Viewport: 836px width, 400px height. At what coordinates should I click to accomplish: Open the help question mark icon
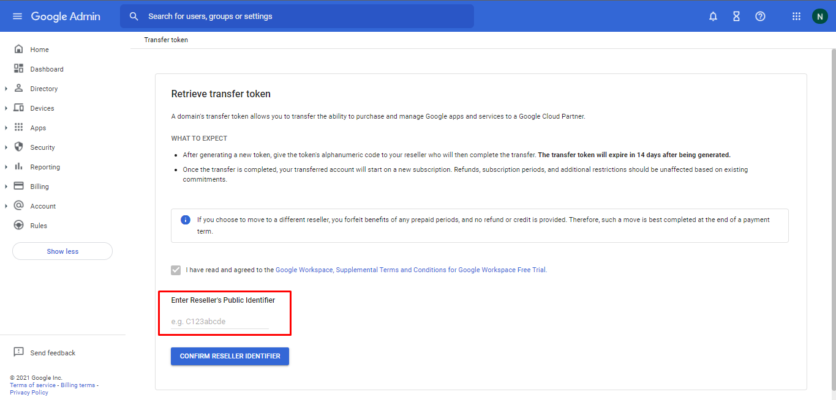click(760, 17)
